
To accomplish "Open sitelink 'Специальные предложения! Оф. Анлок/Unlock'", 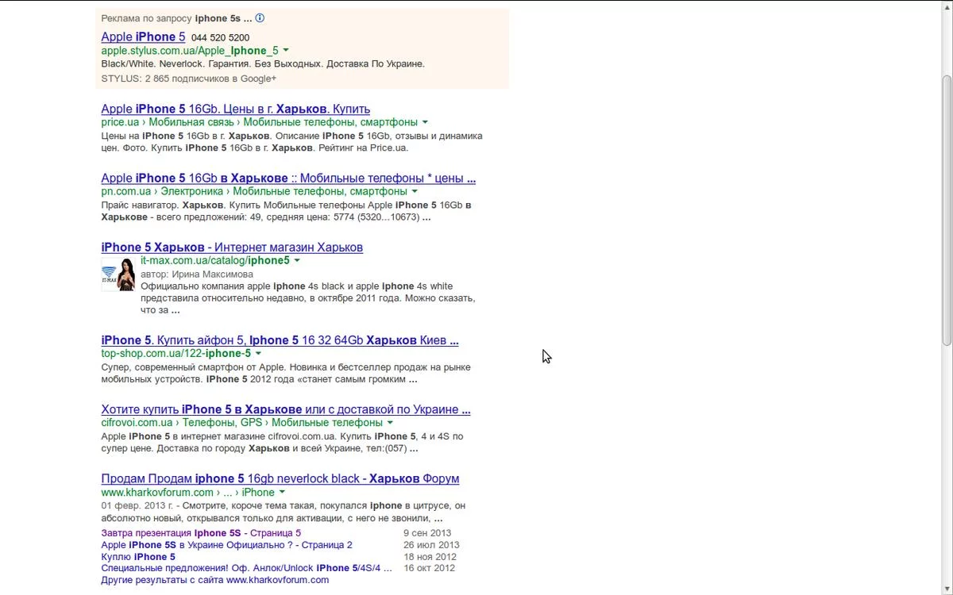I will pos(247,568).
